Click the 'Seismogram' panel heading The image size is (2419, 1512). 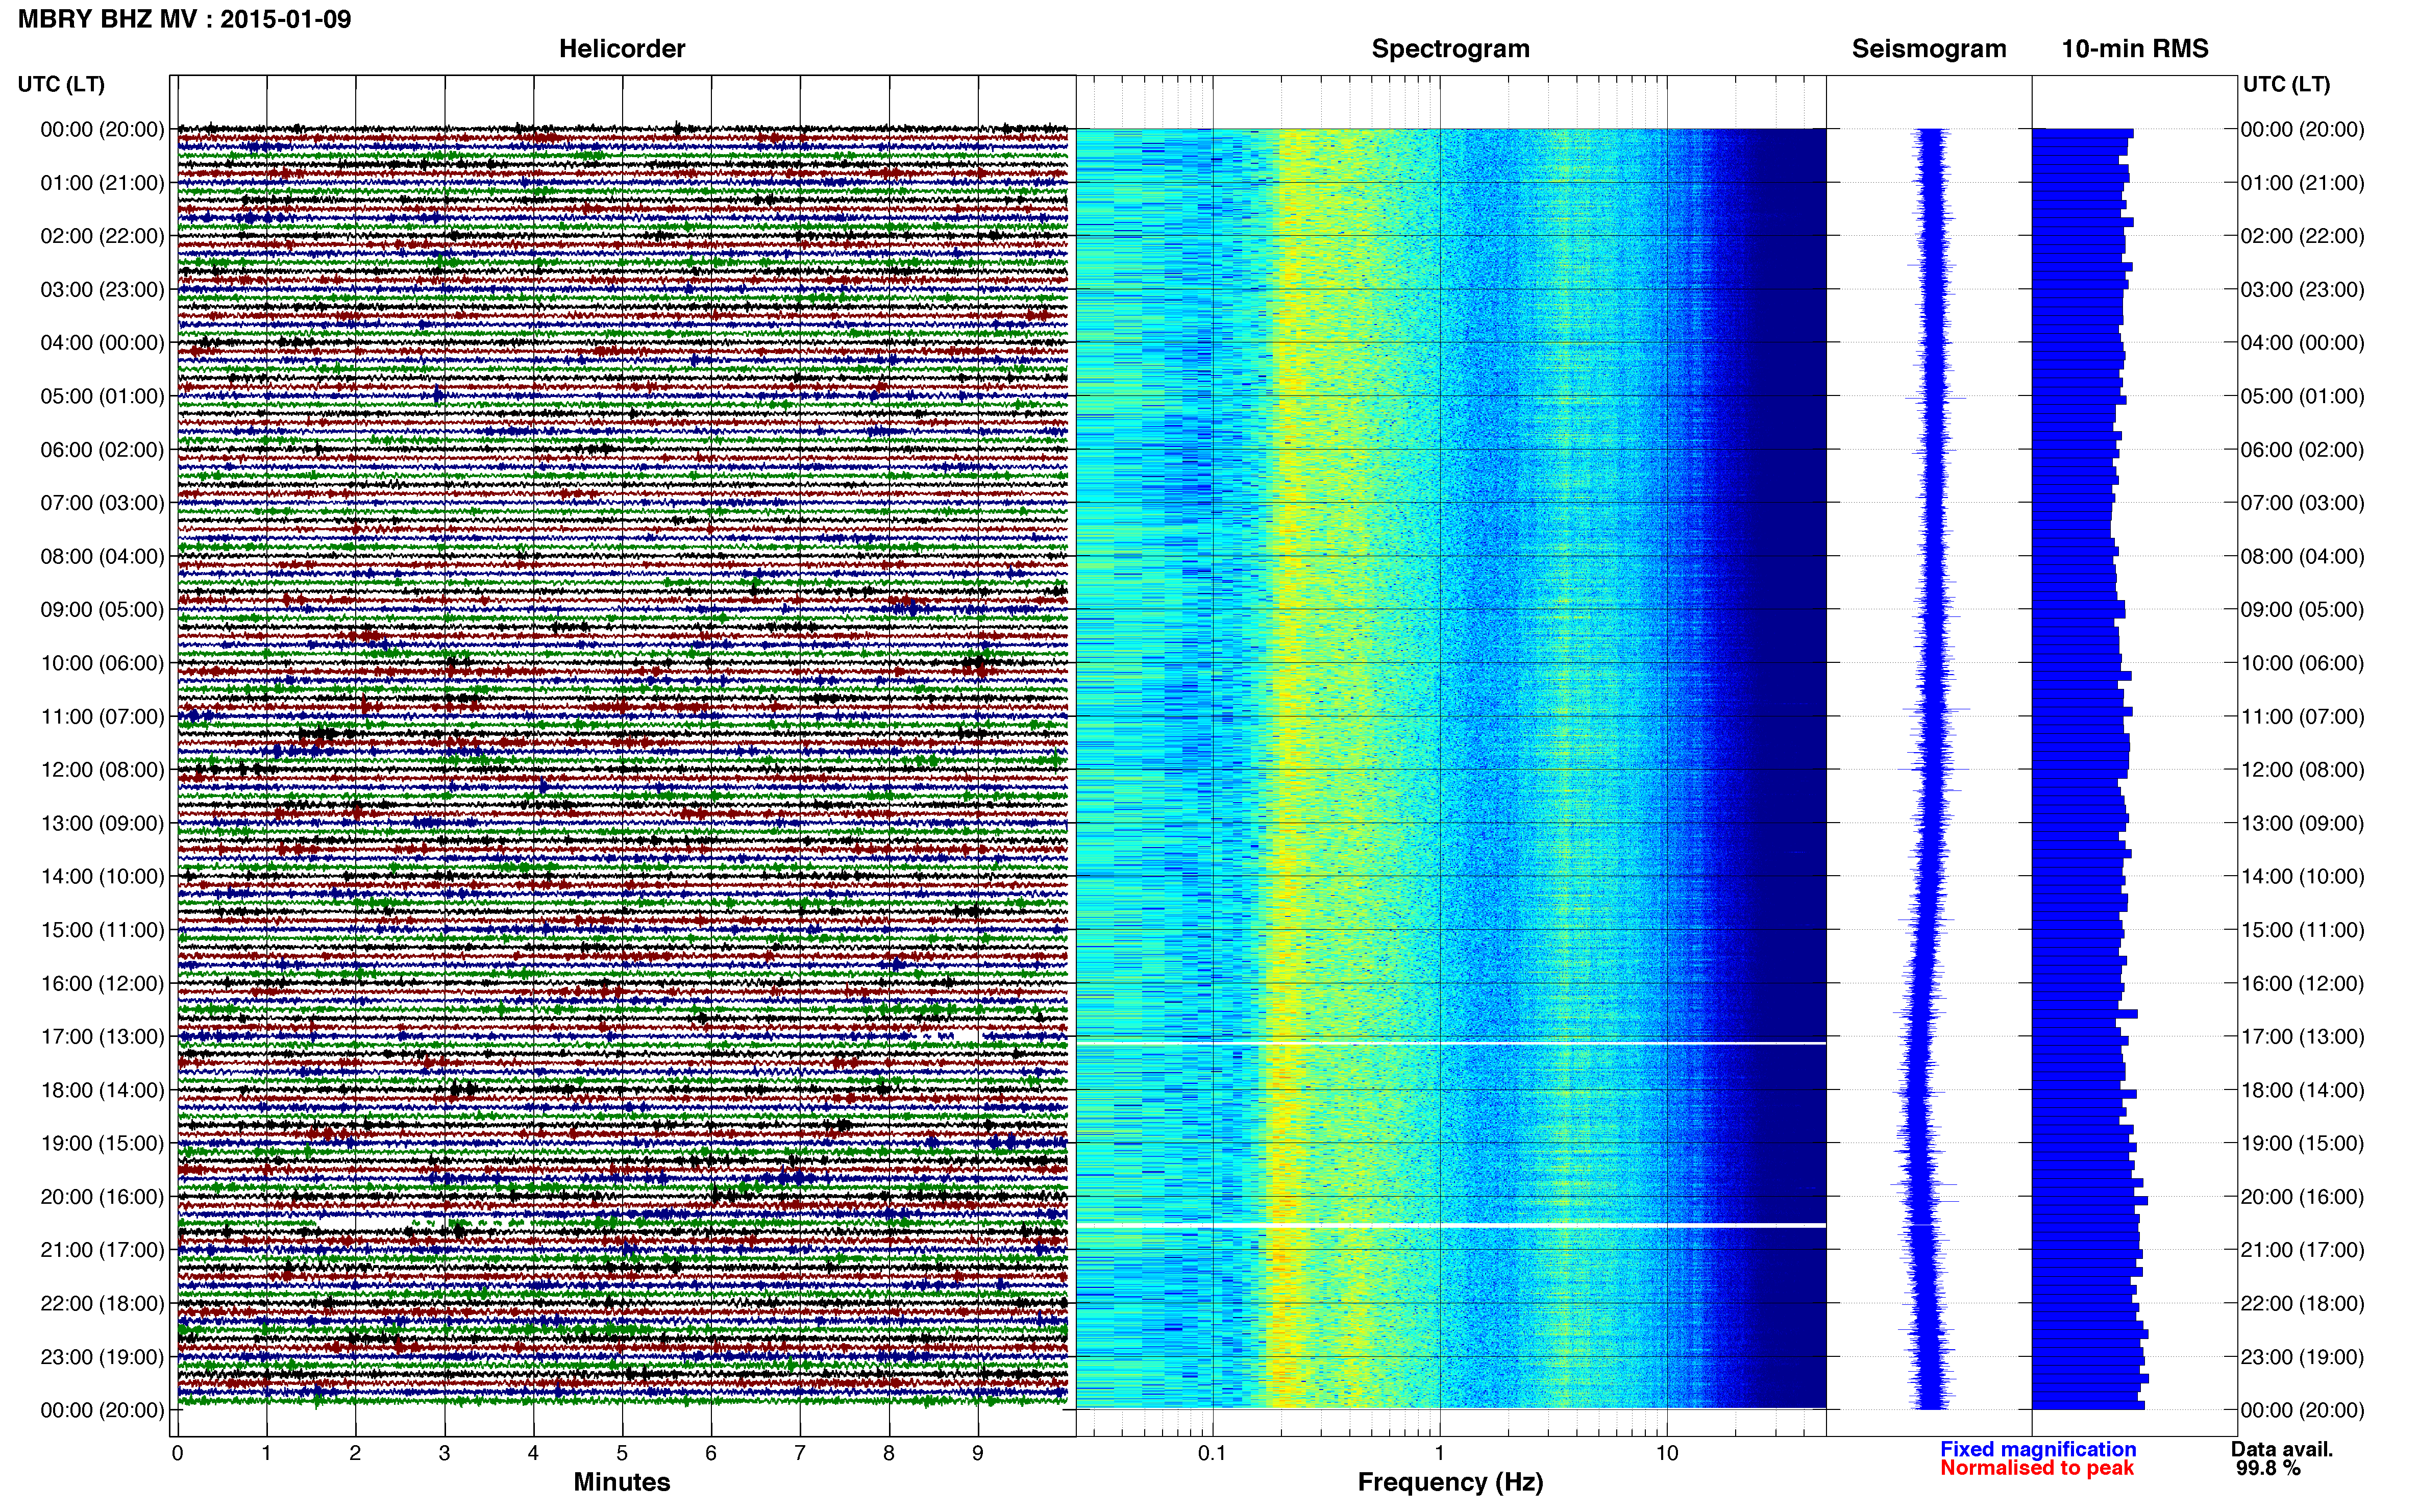coord(1929,49)
